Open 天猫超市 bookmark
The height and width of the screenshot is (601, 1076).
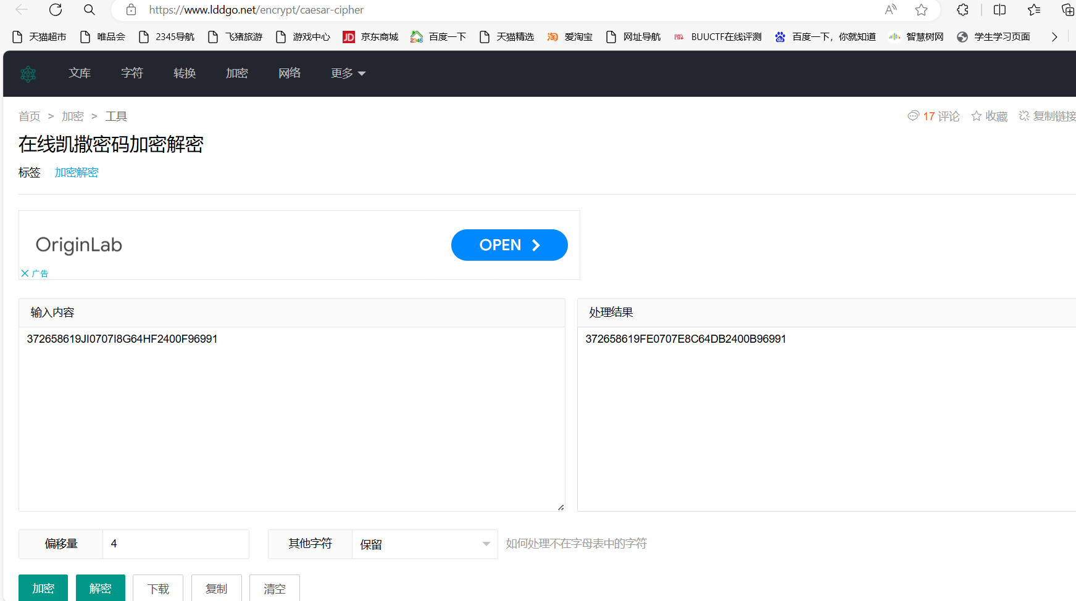click(40, 37)
